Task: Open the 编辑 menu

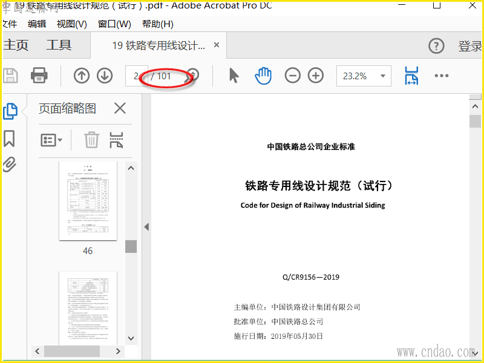Action: 37,24
